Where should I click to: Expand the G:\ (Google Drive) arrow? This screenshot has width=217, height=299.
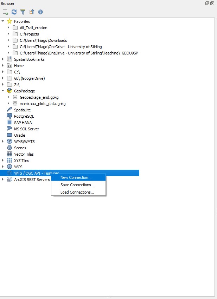[x=3, y=78]
